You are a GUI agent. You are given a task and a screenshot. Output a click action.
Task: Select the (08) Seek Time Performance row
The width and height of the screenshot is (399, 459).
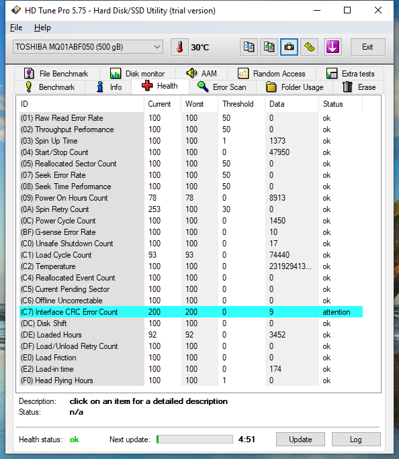point(191,187)
